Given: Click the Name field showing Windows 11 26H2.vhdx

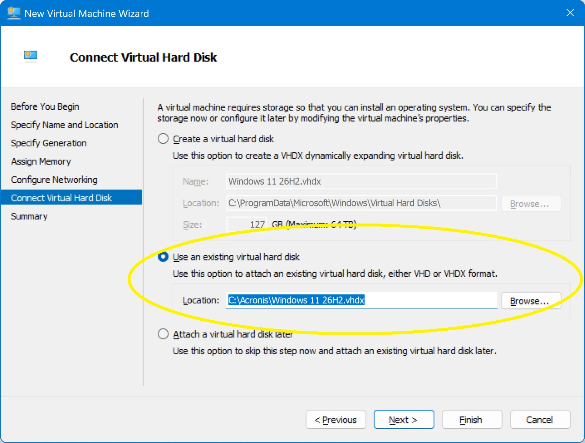Looking at the screenshot, I should tap(362, 181).
